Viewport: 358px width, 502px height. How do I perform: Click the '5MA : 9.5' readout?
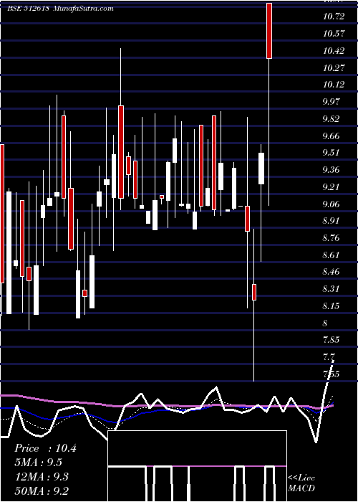pyautogui.click(x=39, y=463)
